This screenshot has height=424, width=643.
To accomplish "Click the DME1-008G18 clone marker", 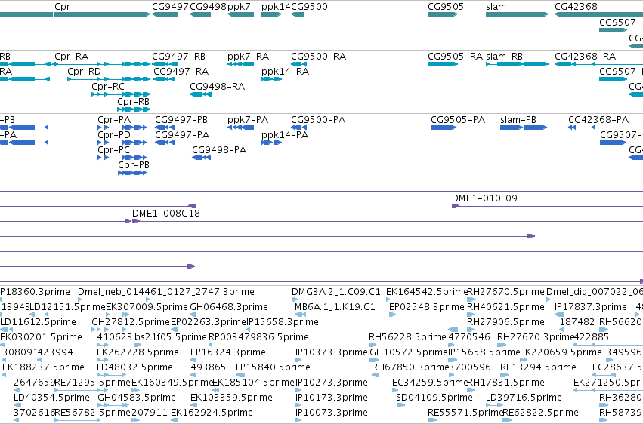I will click(136, 221).
